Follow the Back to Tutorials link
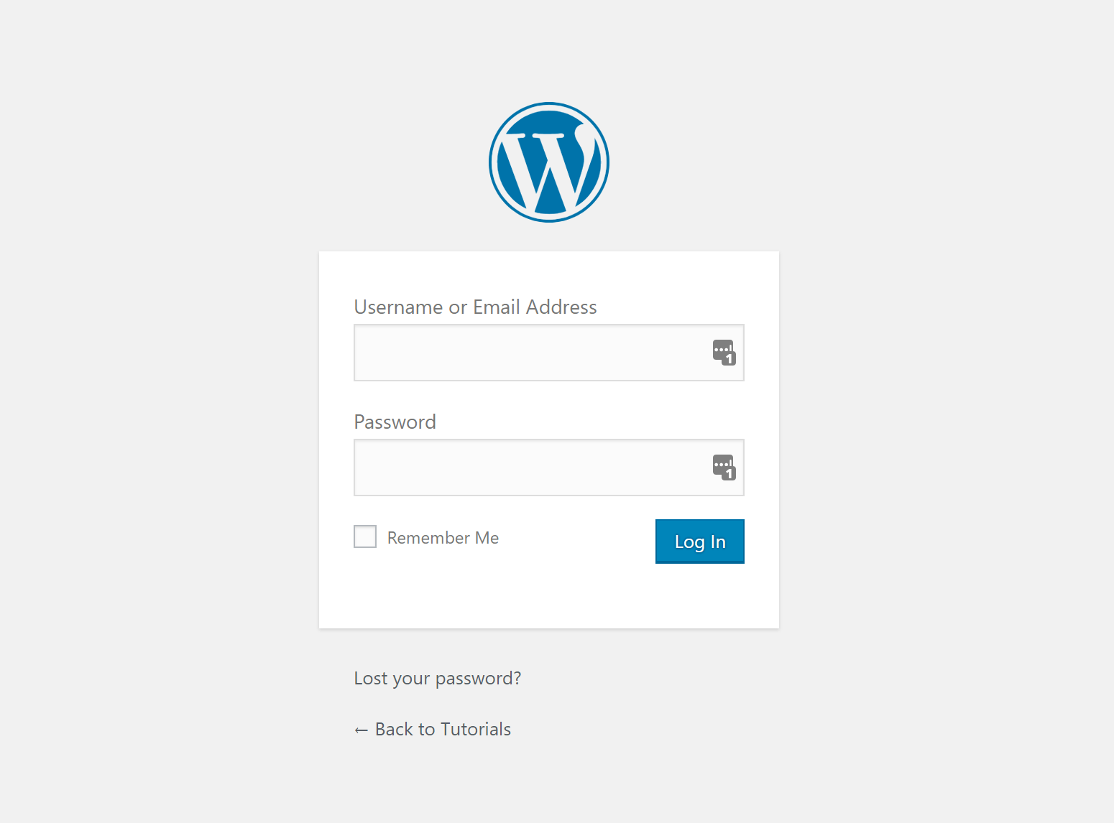 pos(442,729)
